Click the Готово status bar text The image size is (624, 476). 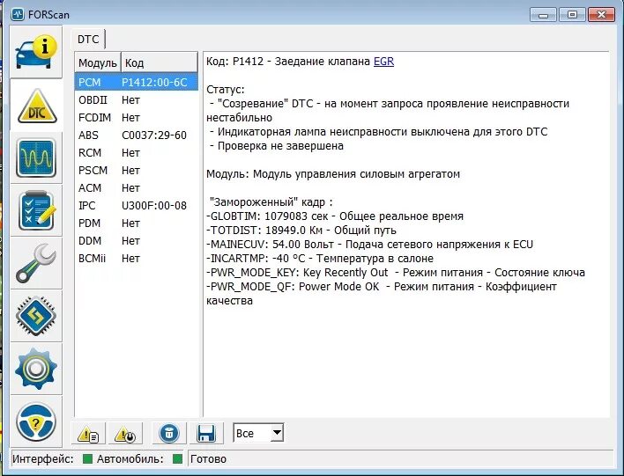tap(208, 459)
